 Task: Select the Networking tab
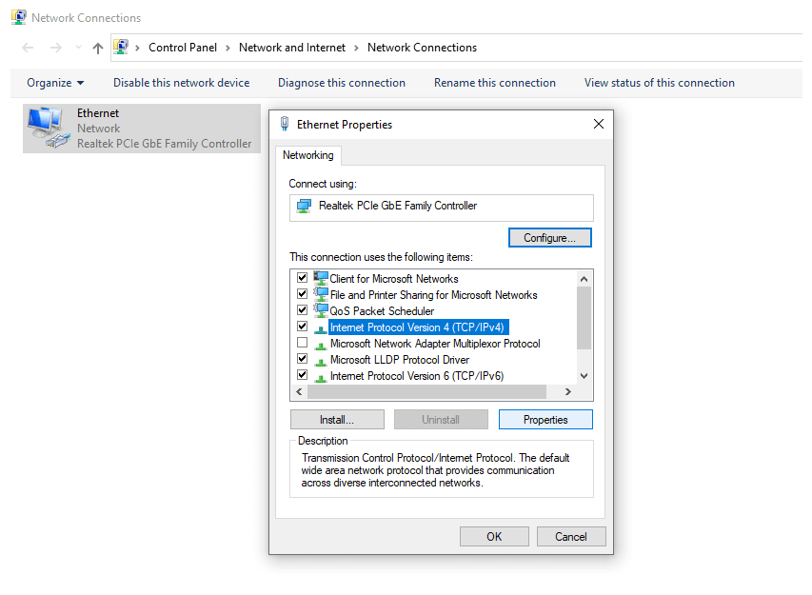click(308, 155)
